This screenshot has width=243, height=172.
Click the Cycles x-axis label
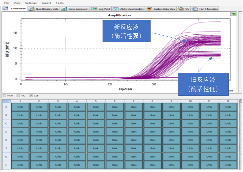coord(125,89)
